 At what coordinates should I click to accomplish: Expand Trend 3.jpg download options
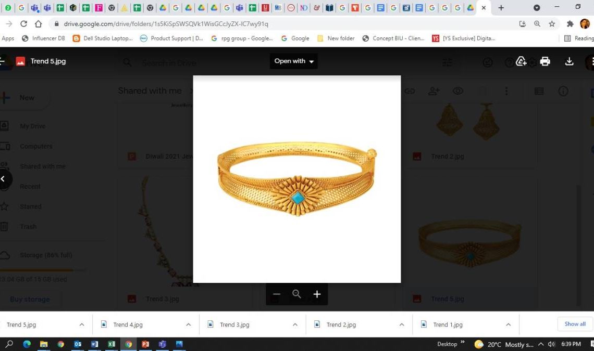coord(295,324)
